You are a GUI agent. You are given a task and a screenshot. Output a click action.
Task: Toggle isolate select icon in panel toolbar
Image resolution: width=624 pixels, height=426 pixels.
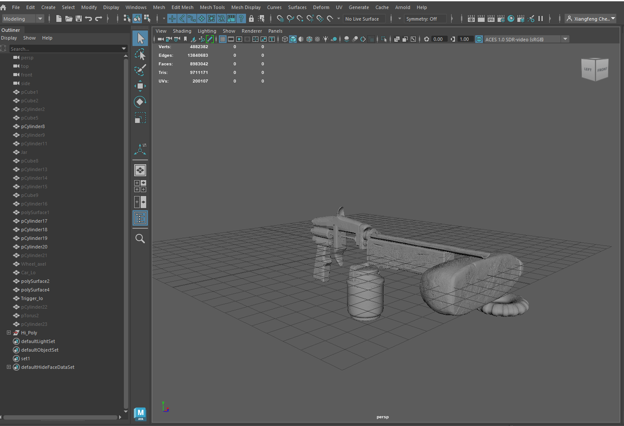[384, 39]
